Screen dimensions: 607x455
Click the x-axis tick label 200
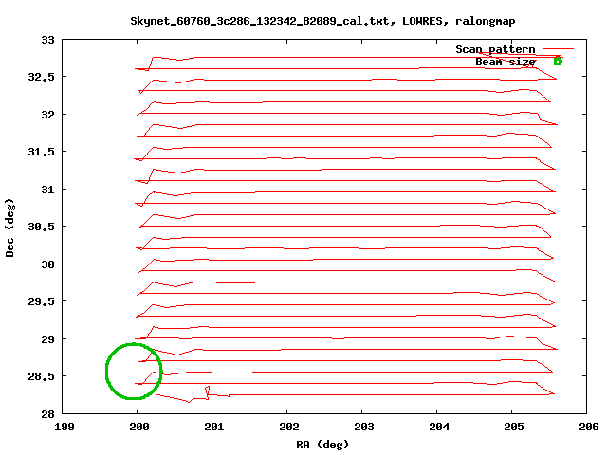click(139, 427)
